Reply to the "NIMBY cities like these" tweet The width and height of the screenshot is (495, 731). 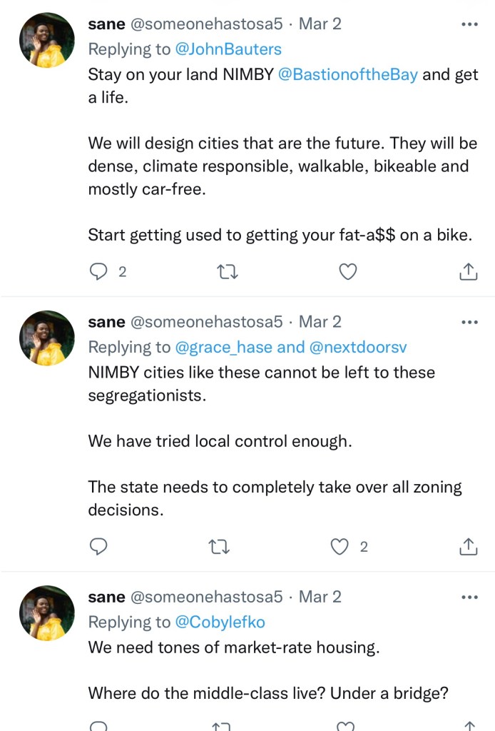coord(99,547)
